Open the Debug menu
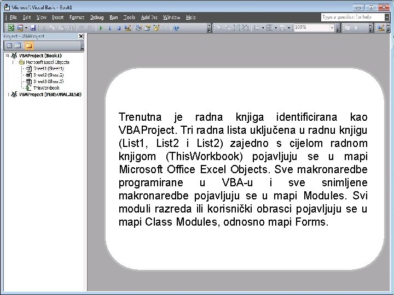Image resolution: width=394 pixels, height=295 pixels. coord(97,17)
